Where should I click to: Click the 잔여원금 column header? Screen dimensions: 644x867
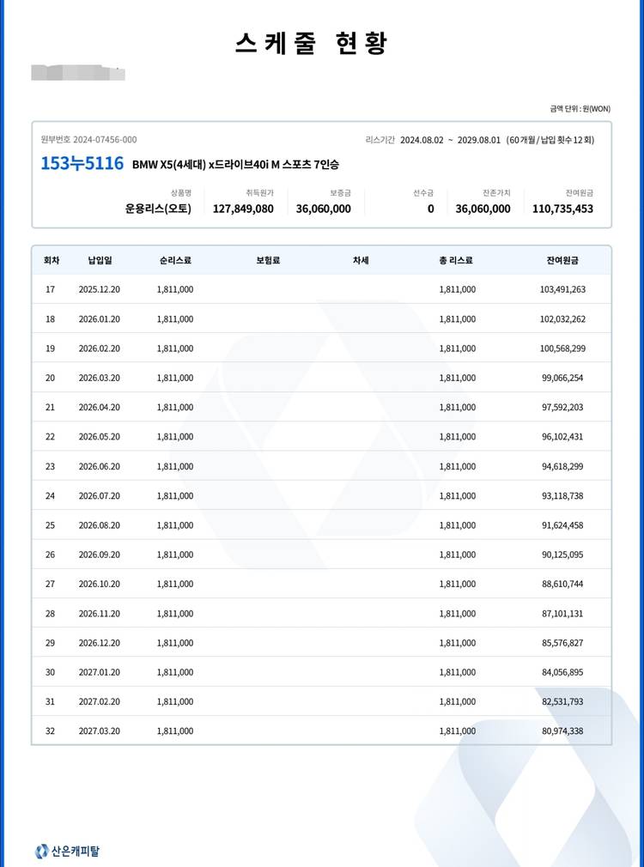coord(563,260)
